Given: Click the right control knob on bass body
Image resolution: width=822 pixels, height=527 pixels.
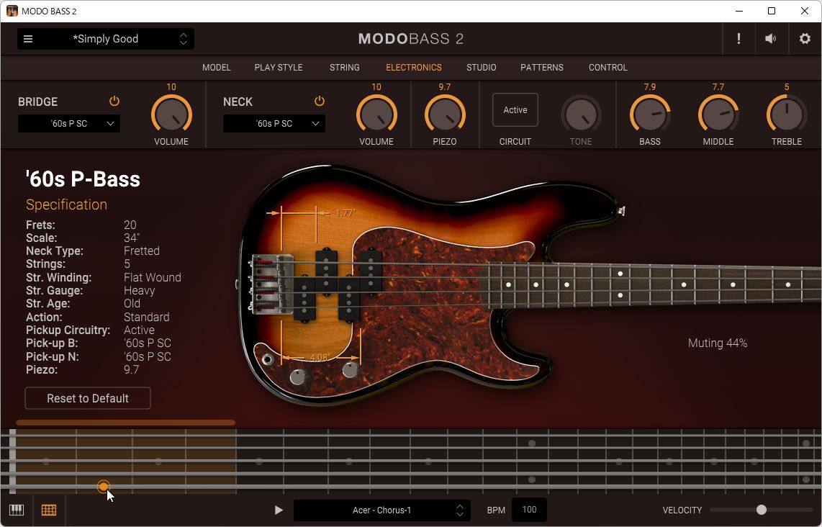Looking at the screenshot, I should point(351,370).
